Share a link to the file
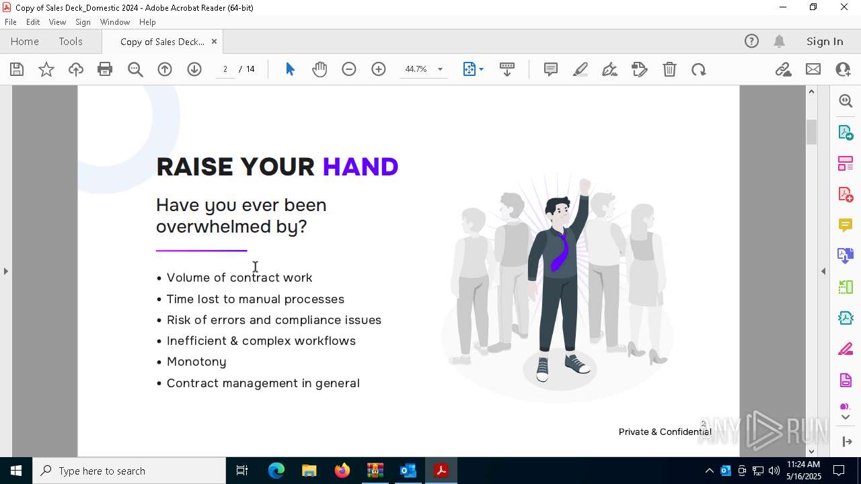The width and height of the screenshot is (861, 484). [784, 69]
